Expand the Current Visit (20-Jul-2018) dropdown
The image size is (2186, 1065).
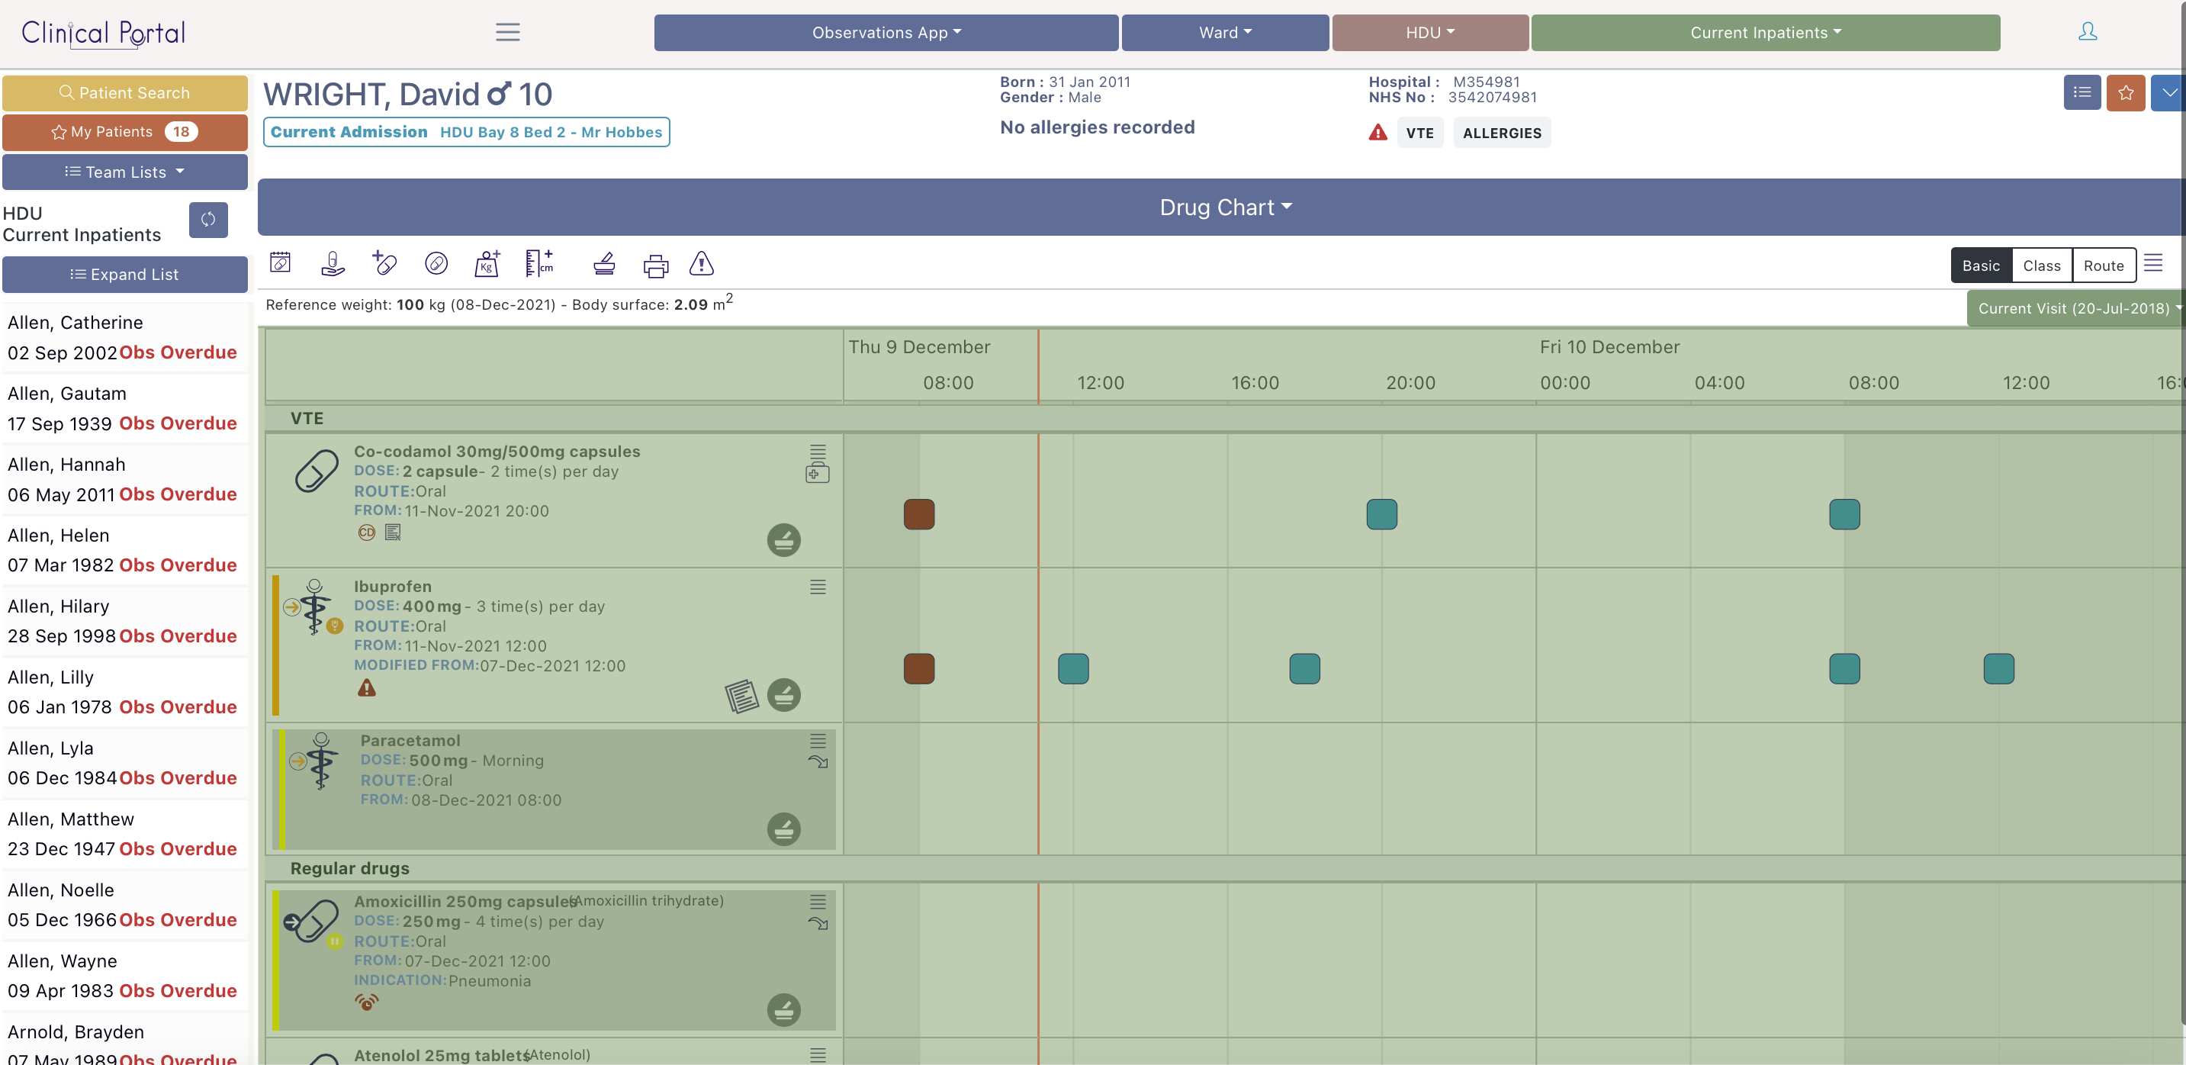pyautogui.click(x=2075, y=308)
